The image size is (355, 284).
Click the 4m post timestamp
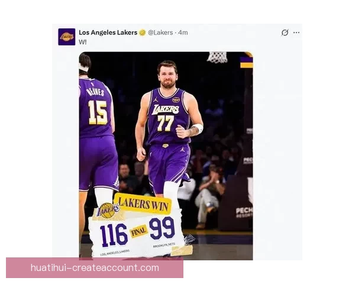[183, 33]
